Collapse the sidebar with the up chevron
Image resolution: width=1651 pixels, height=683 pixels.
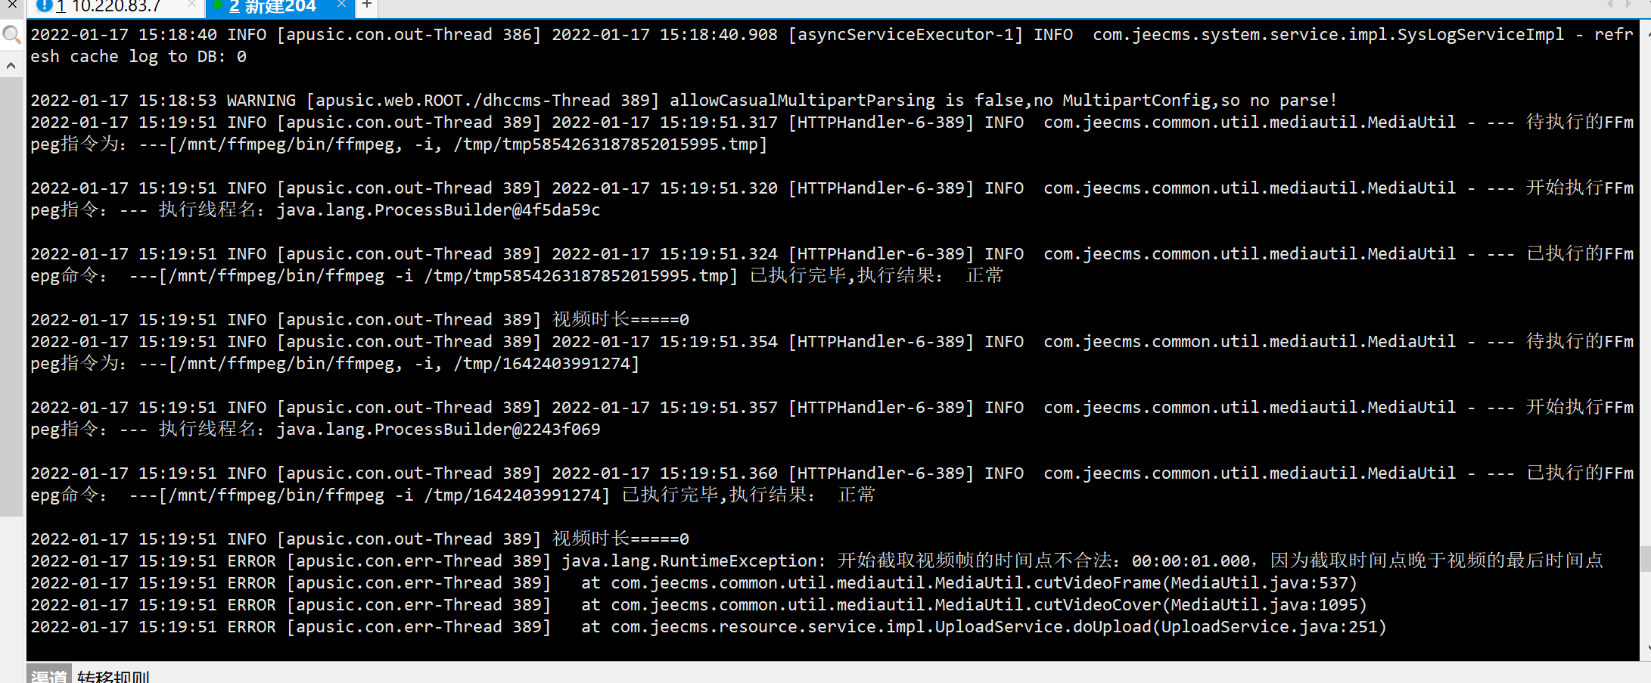tap(11, 66)
